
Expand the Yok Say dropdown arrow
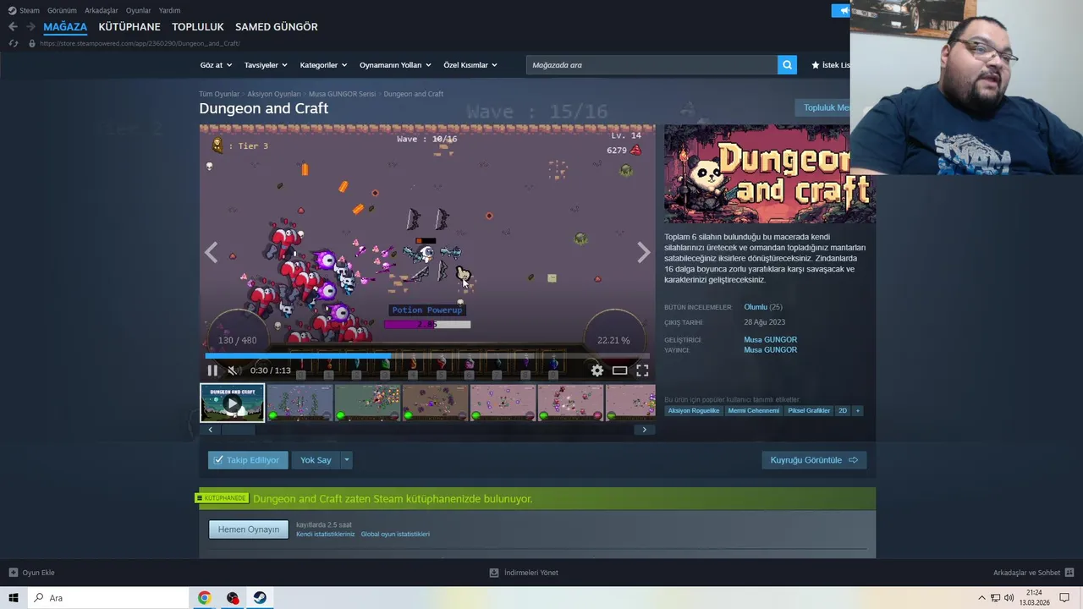click(346, 460)
